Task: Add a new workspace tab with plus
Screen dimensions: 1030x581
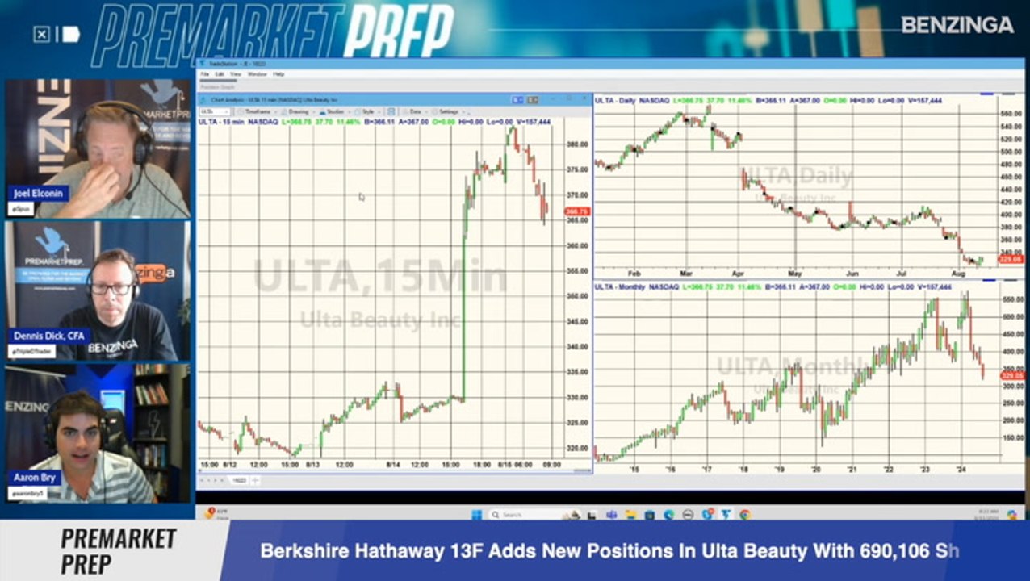Action: pos(255,480)
